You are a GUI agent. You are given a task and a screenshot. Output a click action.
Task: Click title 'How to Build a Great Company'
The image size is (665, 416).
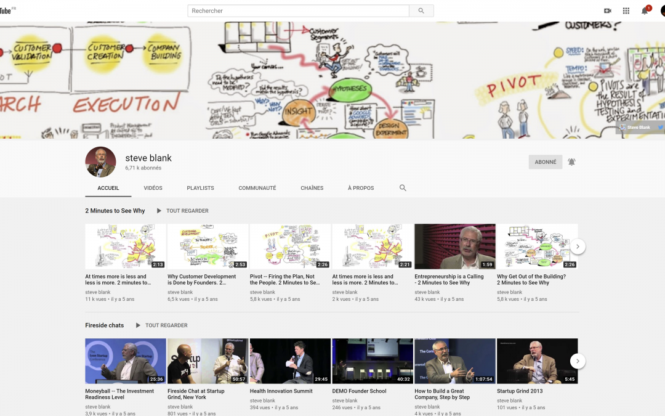point(442,394)
